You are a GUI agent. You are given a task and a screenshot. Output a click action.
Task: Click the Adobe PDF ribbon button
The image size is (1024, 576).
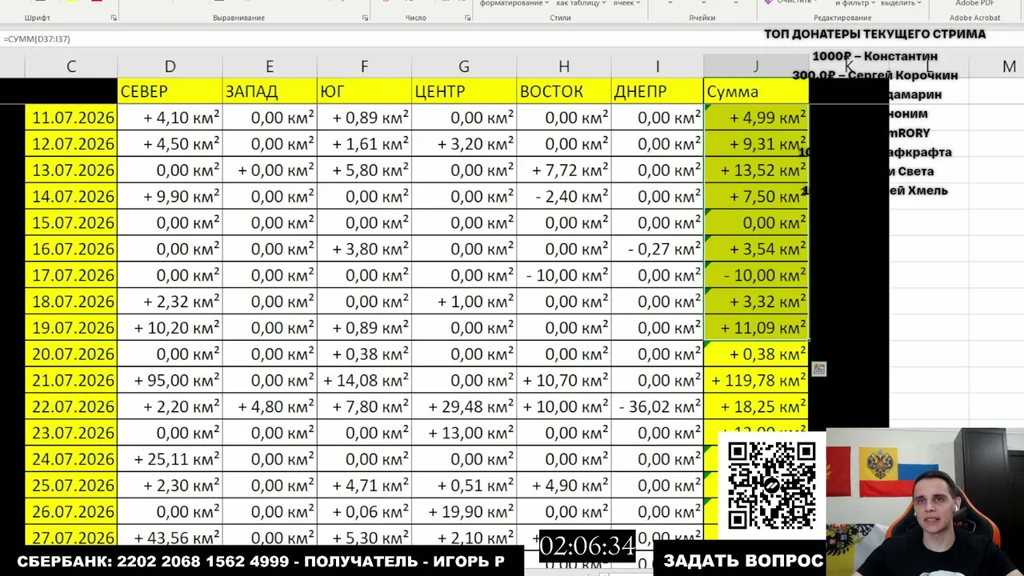pos(974,3)
